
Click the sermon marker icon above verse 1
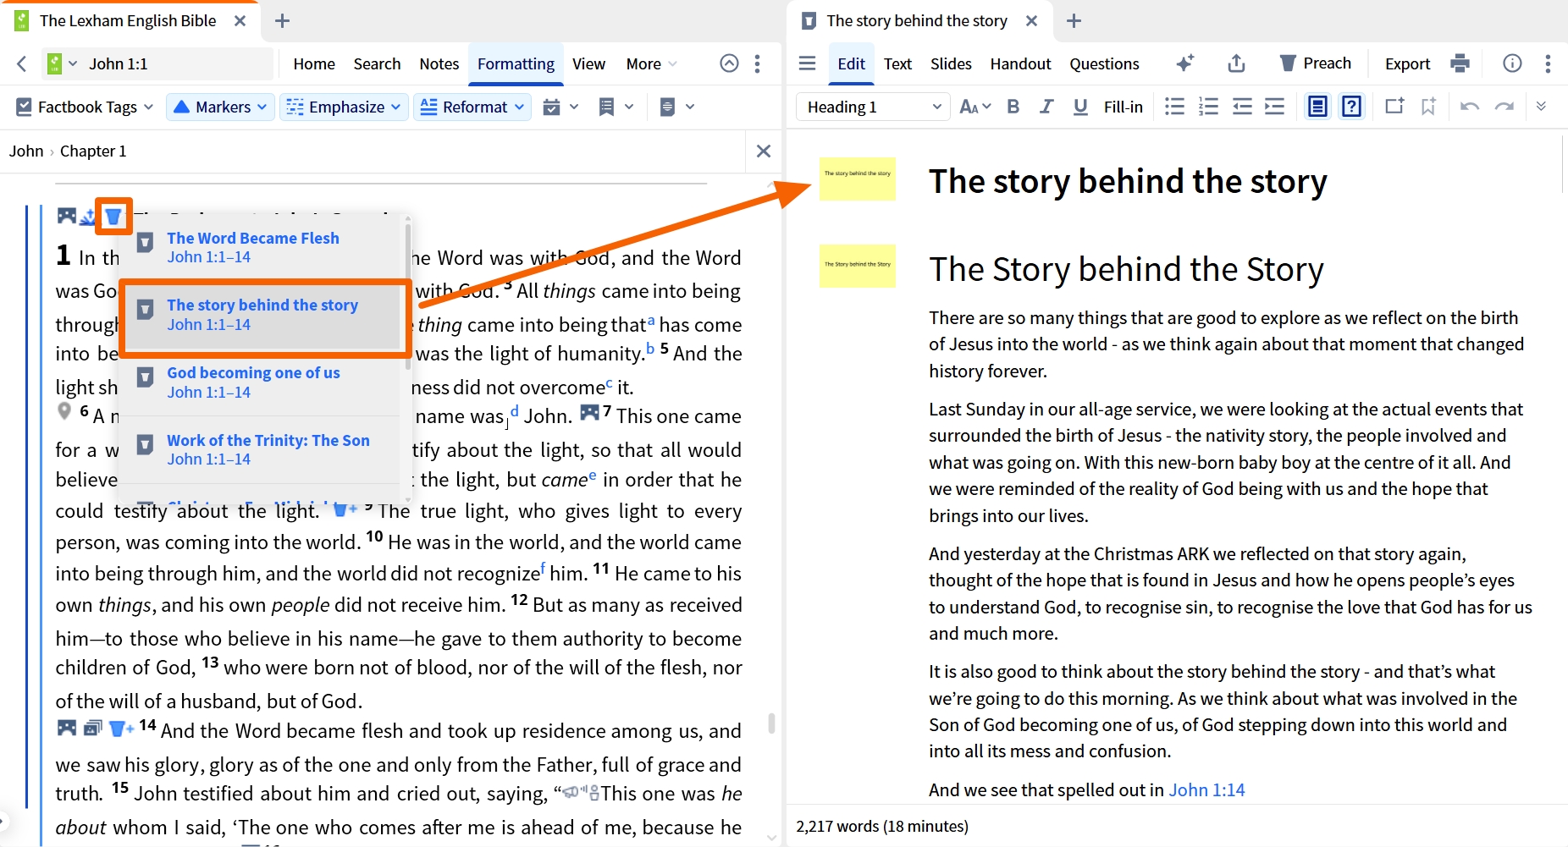[113, 217]
